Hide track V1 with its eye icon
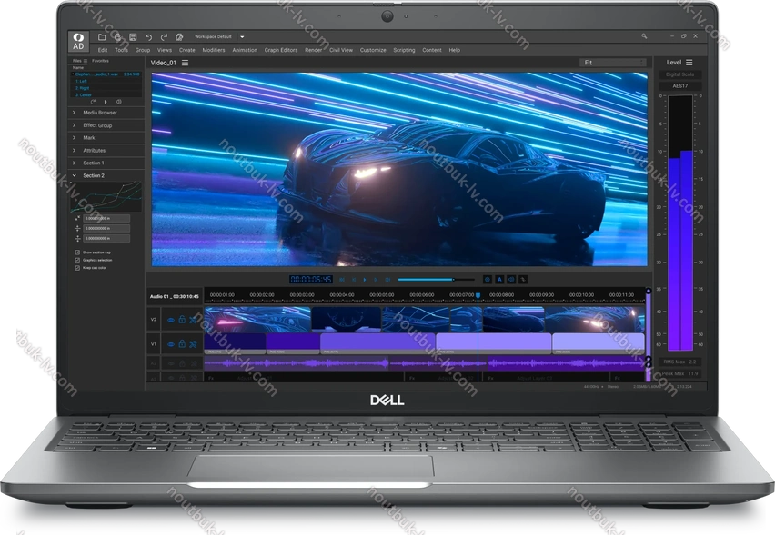This screenshot has height=535, width=775. pyautogui.click(x=170, y=344)
